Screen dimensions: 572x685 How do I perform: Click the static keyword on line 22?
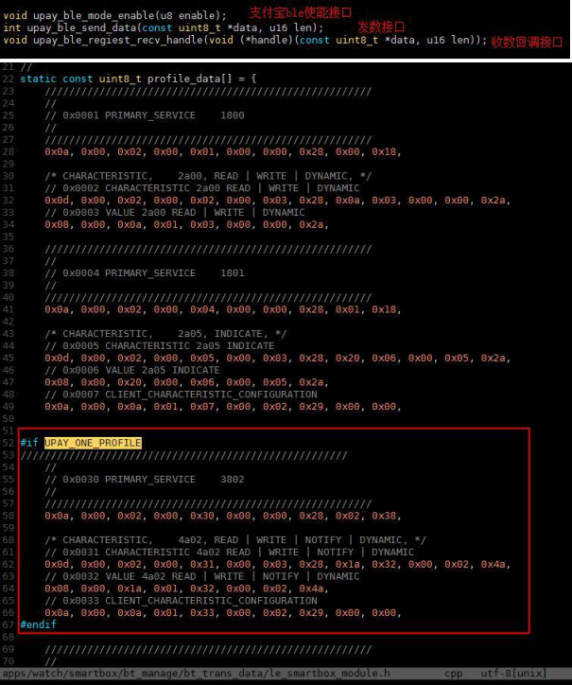click(38, 79)
